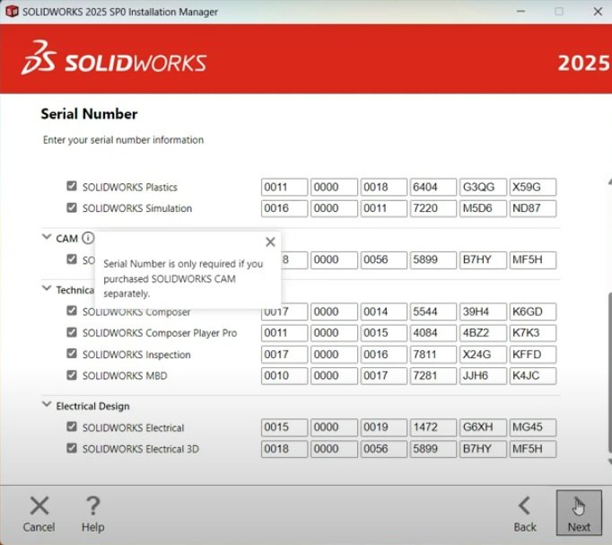Click the 'SOLIDWORKS Inspection' label text

pos(136,355)
